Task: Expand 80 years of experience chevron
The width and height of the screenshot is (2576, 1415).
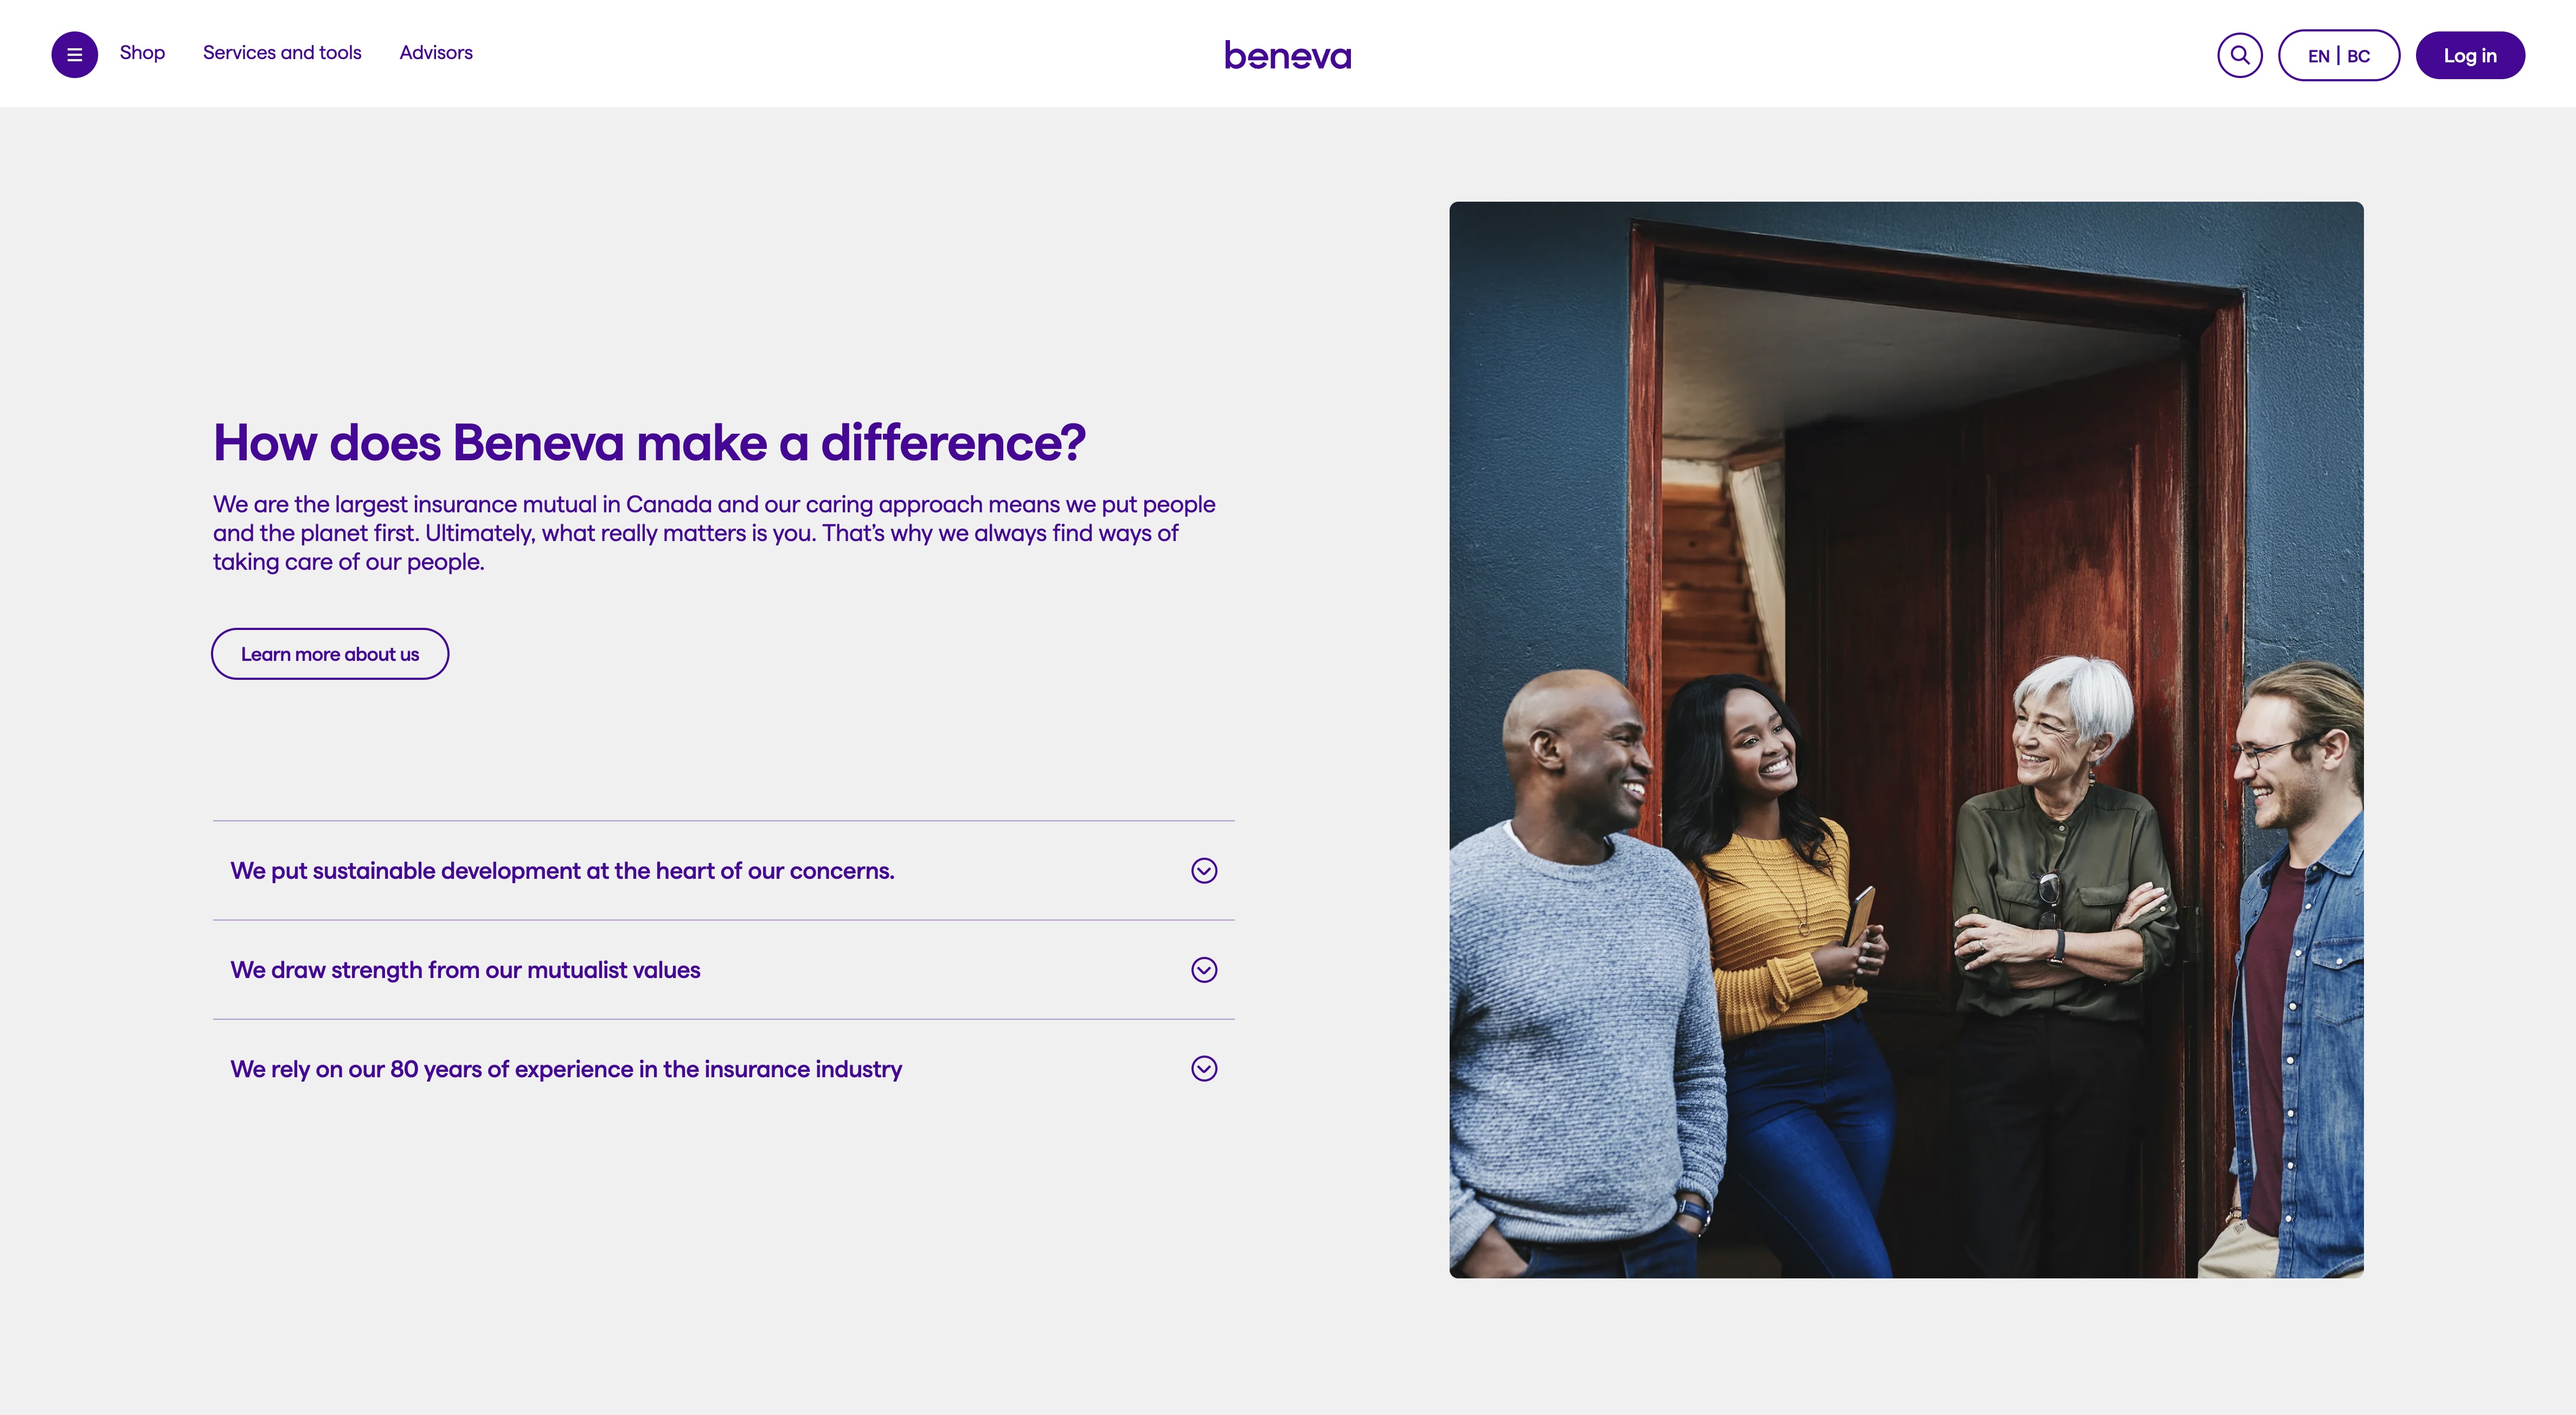Action: coord(1204,1069)
